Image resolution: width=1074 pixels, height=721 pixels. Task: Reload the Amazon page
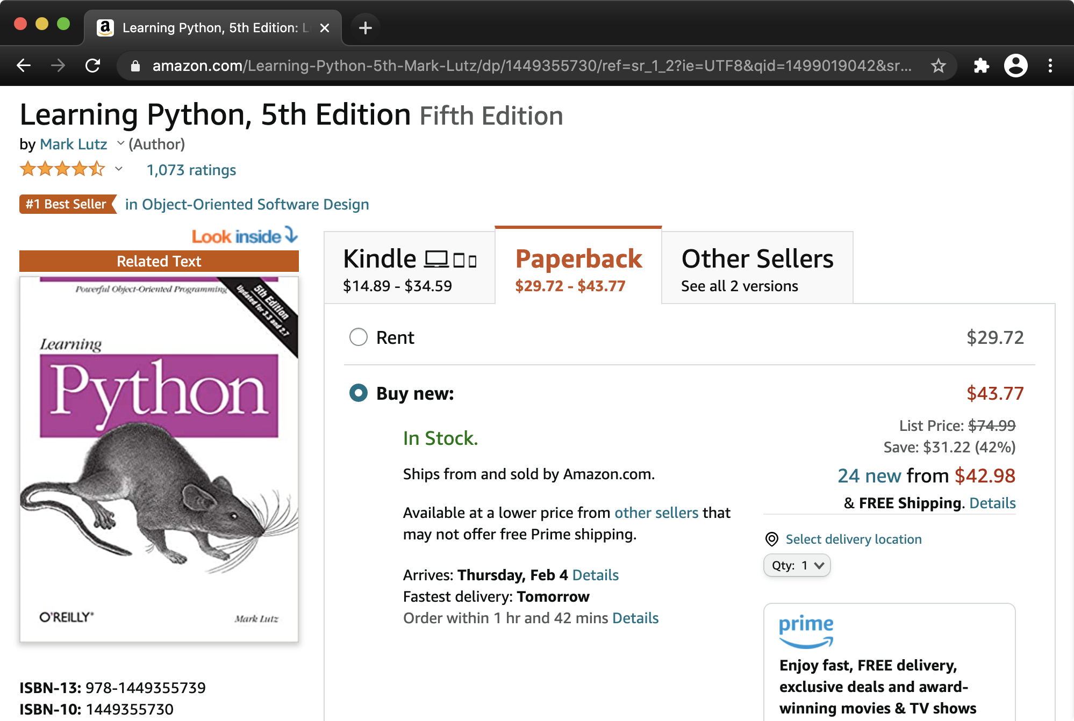(93, 66)
